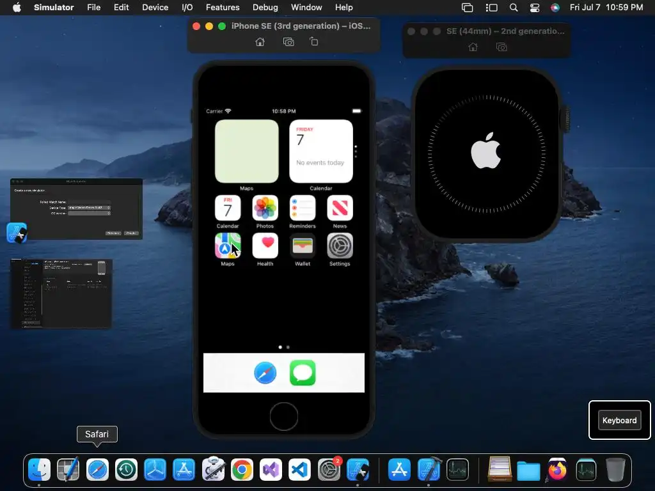This screenshot has height=491, width=655.
Task: Click the Simulator icon beside the dialog thumbnail
Action: coord(17,233)
